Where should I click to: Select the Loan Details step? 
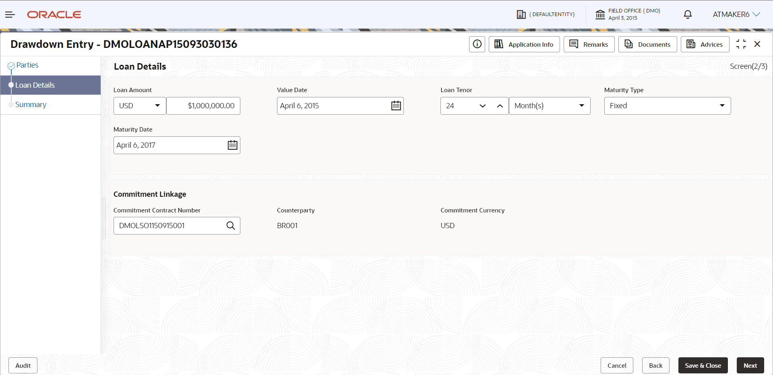point(50,85)
